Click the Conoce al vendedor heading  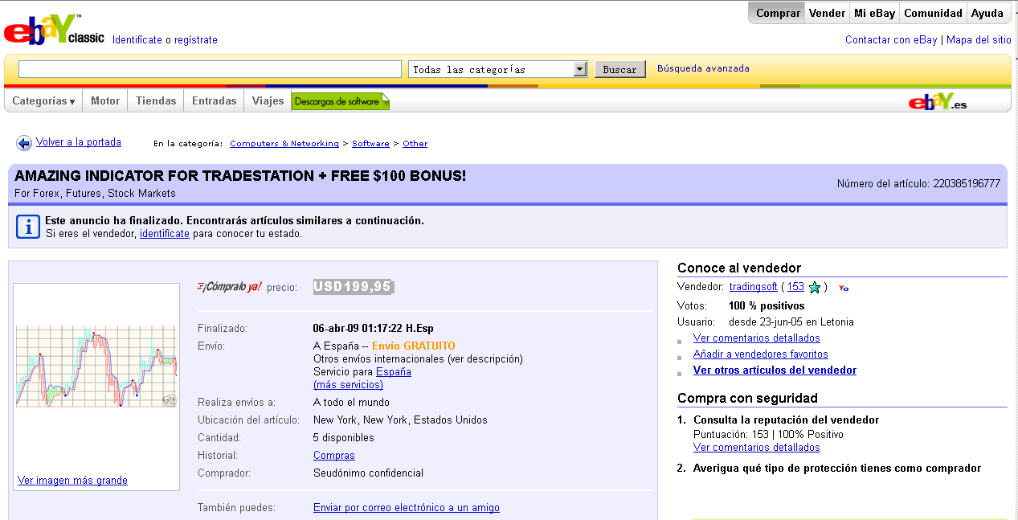tap(739, 268)
